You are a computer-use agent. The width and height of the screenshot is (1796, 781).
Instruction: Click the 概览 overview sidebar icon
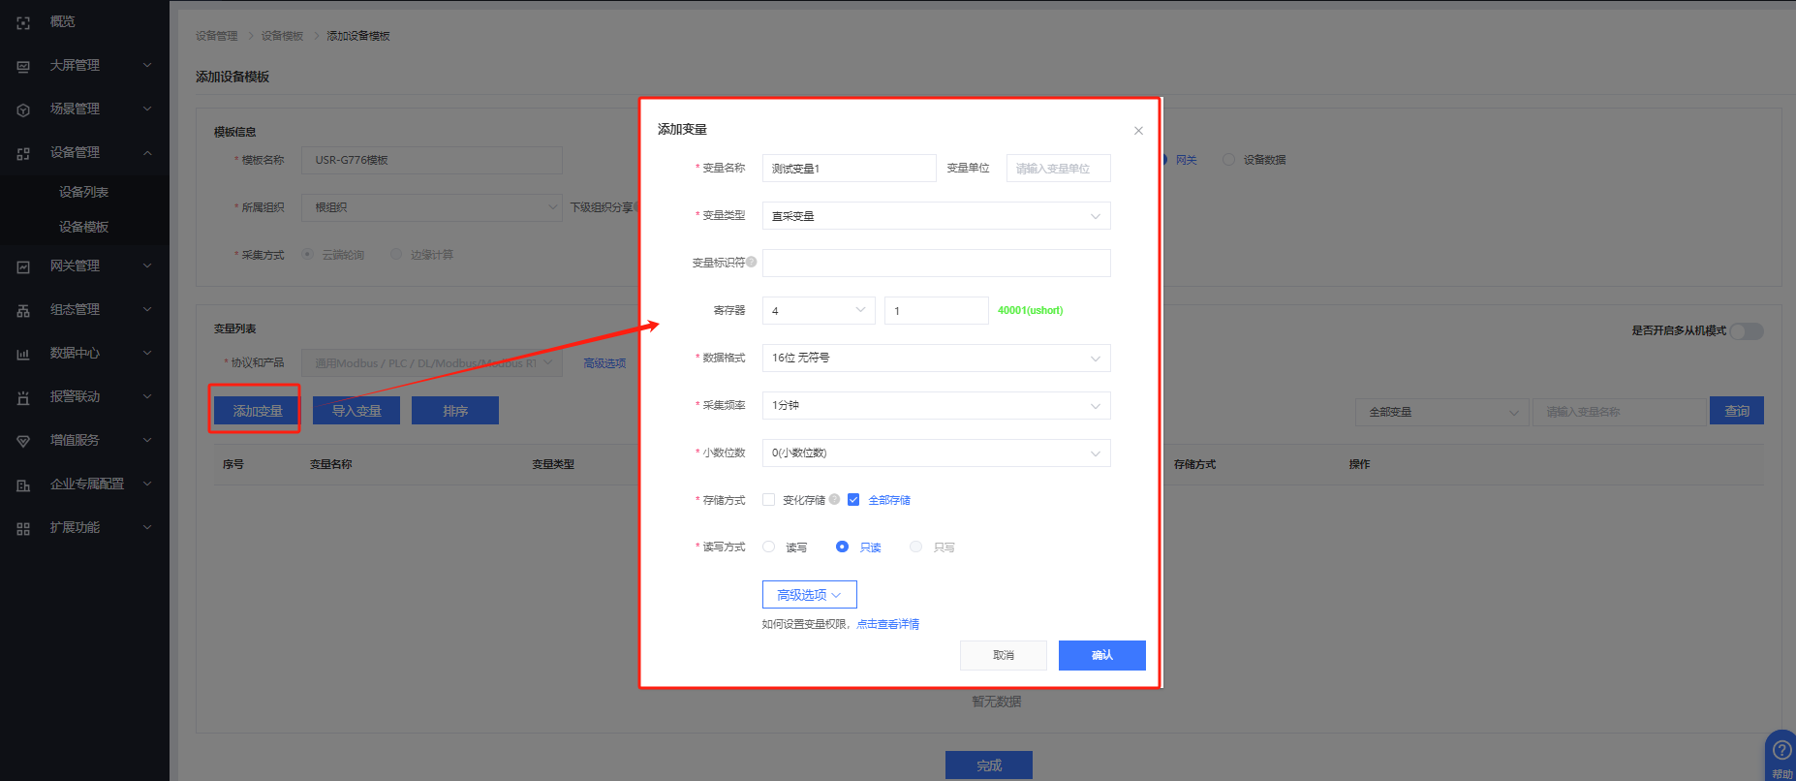(x=23, y=22)
